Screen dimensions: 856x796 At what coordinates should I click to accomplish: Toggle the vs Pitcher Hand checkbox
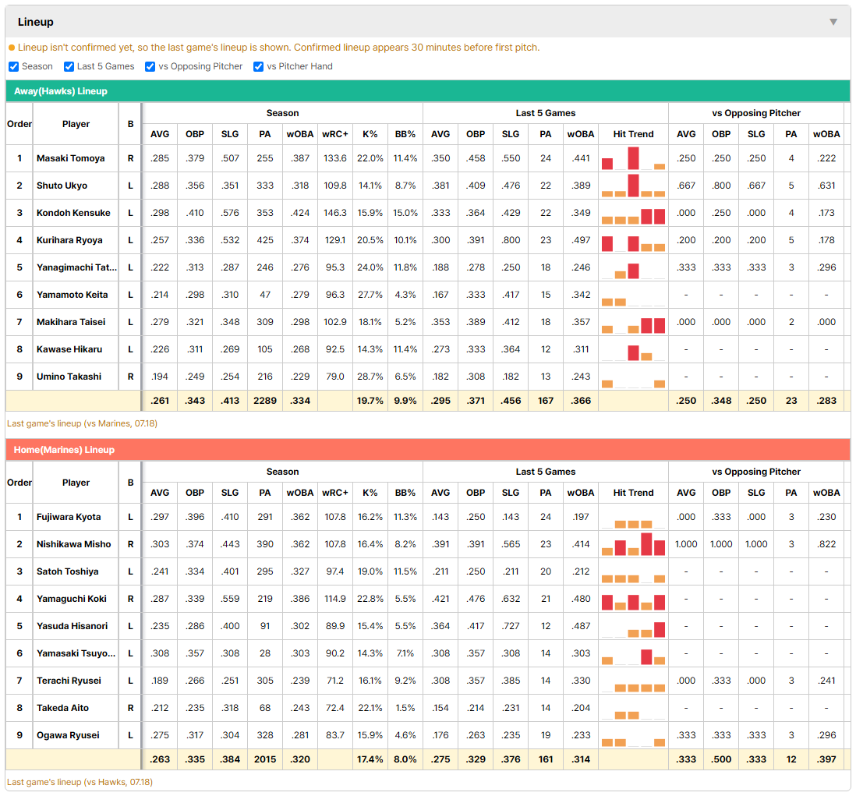[258, 66]
